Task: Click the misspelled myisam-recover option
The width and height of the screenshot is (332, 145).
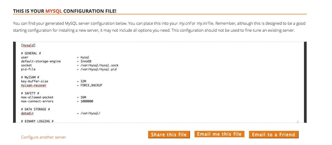Action: point(34,85)
